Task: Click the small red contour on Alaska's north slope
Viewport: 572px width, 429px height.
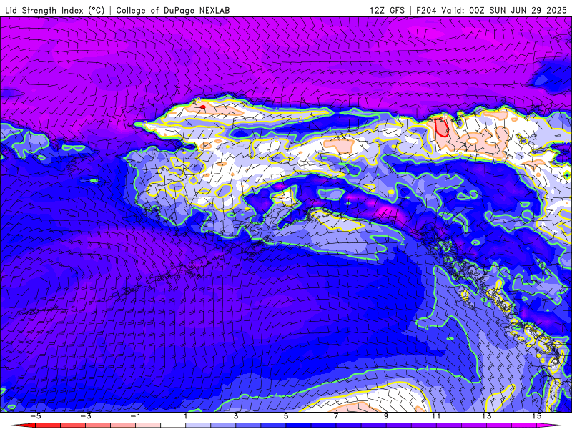Action: pyautogui.click(x=202, y=107)
